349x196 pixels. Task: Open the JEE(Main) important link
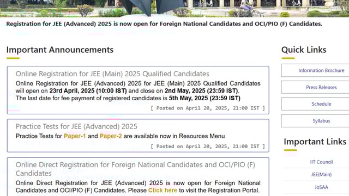[x=321, y=174]
